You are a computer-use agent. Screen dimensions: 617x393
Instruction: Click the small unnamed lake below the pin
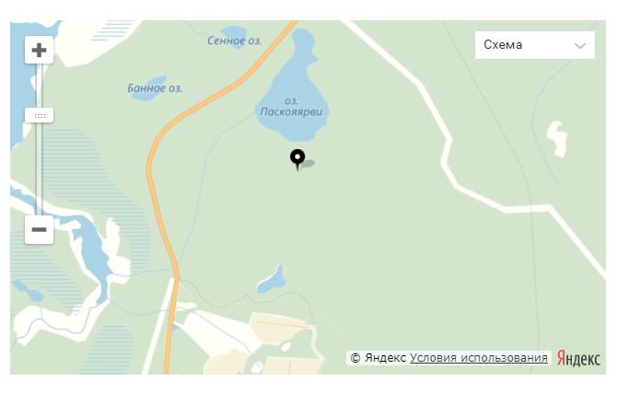click(271, 281)
